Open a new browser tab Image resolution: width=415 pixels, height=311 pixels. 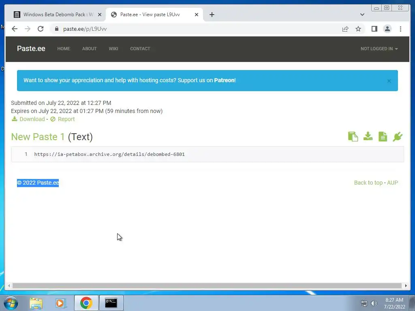pyautogui.click(x=212, y=15)
